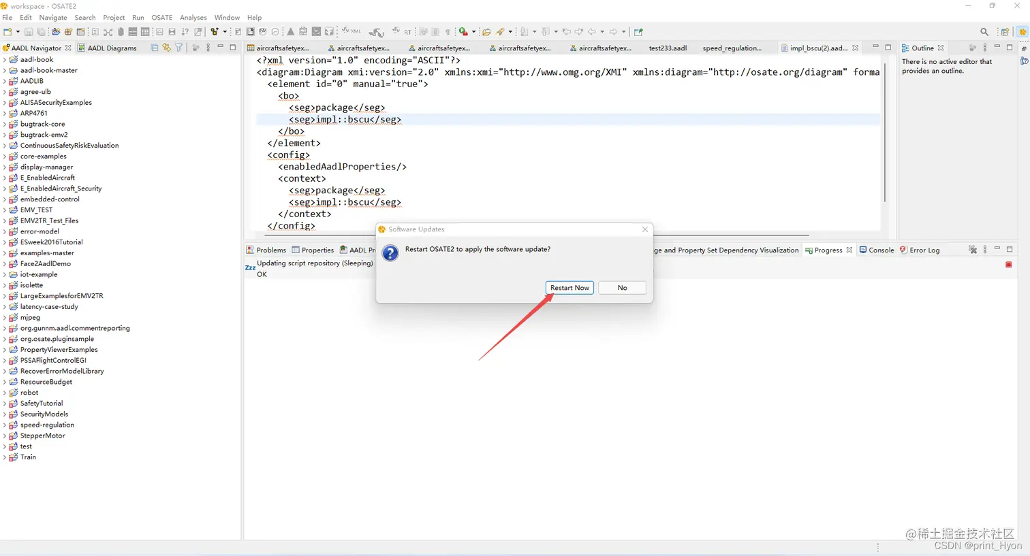Viewport: 1030px width, 556px height.
Task: Open the Window menu
Action: (227, 17)
